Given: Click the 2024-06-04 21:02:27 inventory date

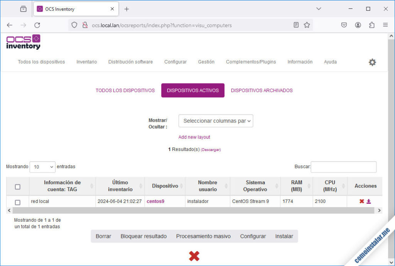Looking at the screenshot, I should [x=120, y=201].
